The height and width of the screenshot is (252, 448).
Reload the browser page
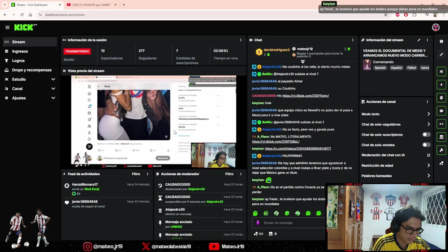pyautogui.click(x=22, y=15)
